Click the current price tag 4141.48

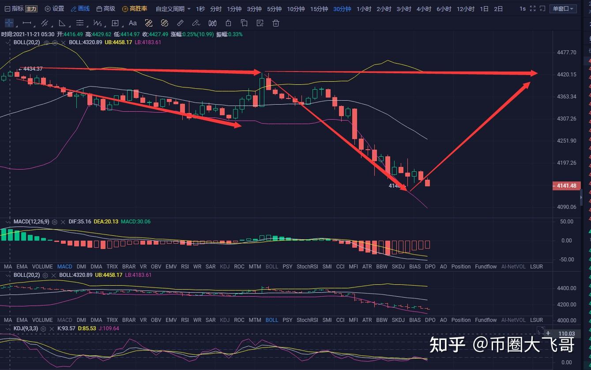[x=566, y=186]
